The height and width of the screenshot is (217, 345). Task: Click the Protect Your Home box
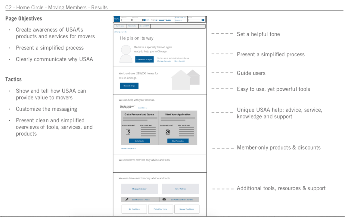pyautogui.click(x=160, y=209)
